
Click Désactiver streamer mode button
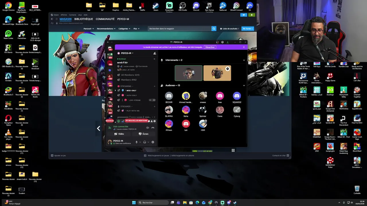click(x=210, y=47)
